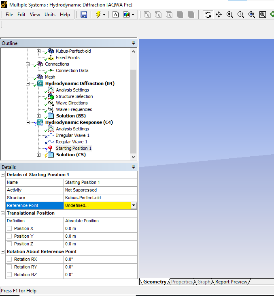Click the Starting Position 1 pin icon
274x296 pixels.
(50, 148)
